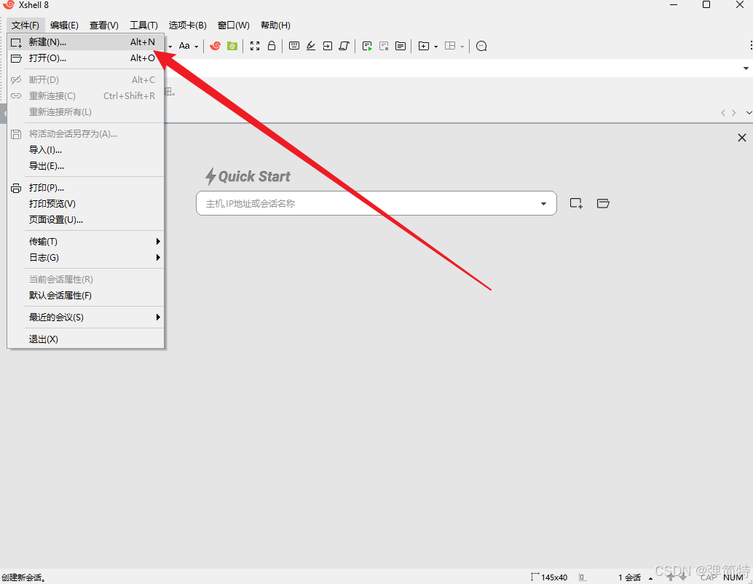Screen dimensions: 753x584
Task: Open the 工具(T) menu
Action: (143, 25)
